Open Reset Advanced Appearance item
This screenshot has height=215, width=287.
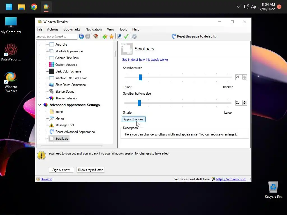click(x=75, y=132)
